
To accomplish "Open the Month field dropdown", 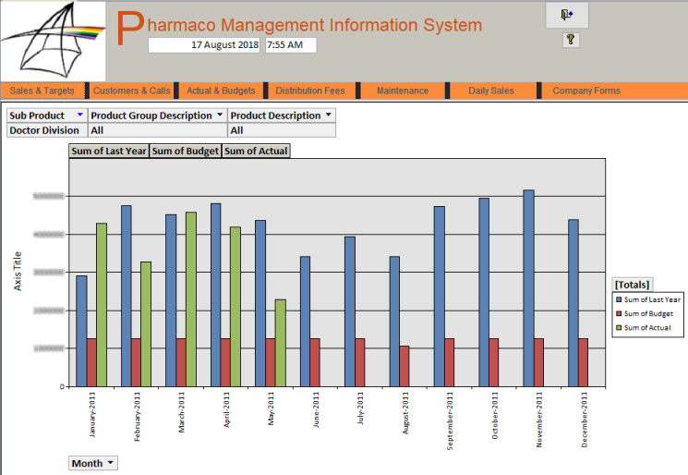I will (111, 463).
